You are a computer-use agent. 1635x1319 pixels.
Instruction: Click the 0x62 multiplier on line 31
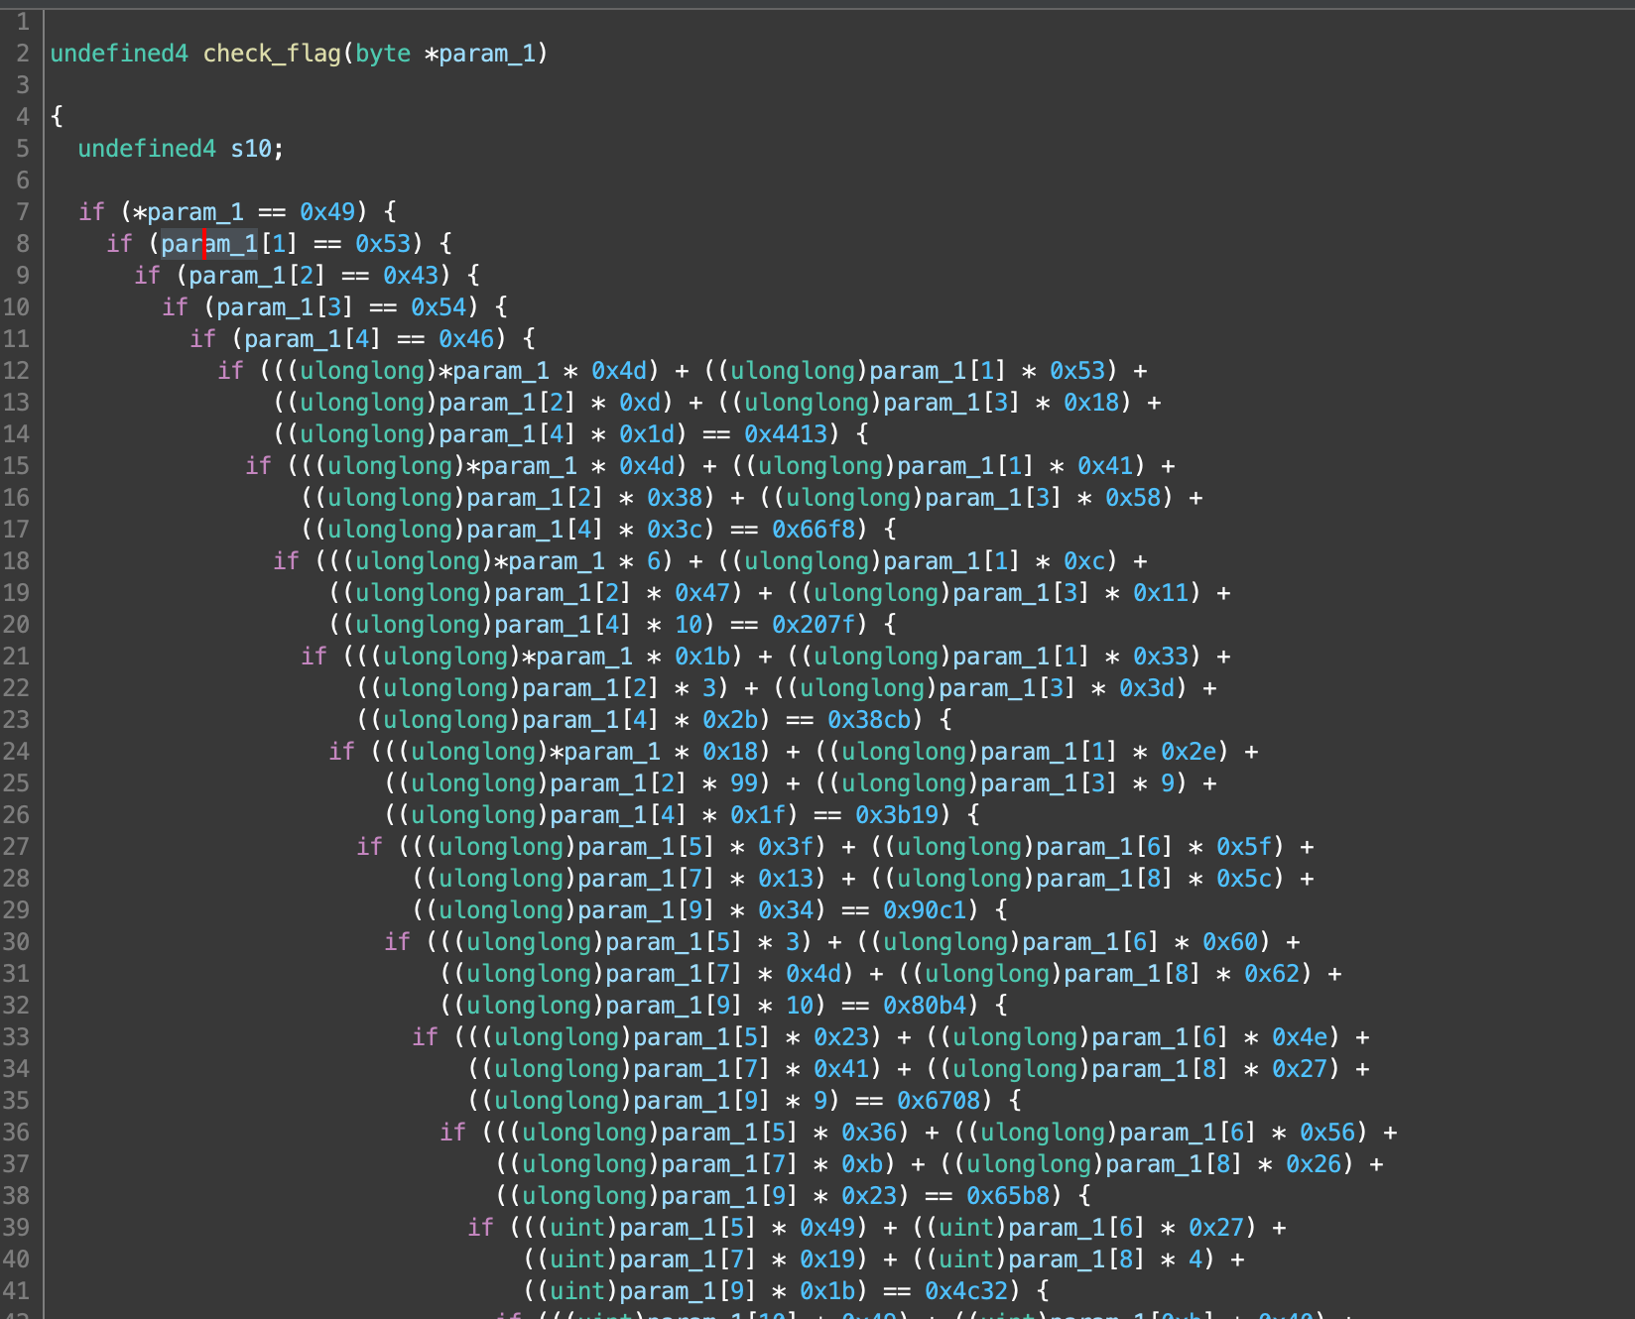coord(1272,974)
